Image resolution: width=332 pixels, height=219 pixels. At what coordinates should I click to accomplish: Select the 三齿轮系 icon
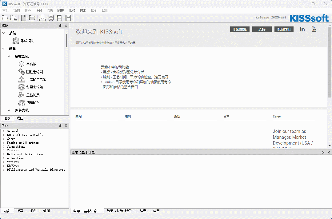point(22,95)
